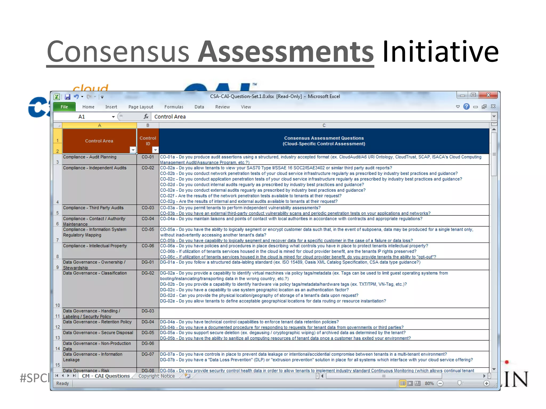This screenshot has height=409, width=546.
Task: Minimize the workbook window inside Excel
Action: 475,107
